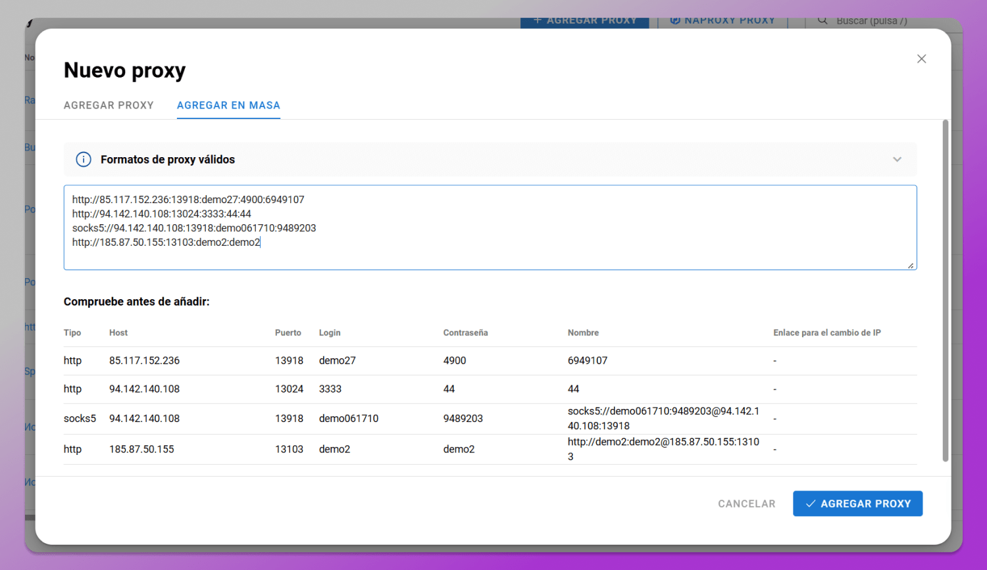This screenshot has width=987, height=570.
Task: Switch to the AGREGAR PROXY tab
Action: tap(109, 105)
